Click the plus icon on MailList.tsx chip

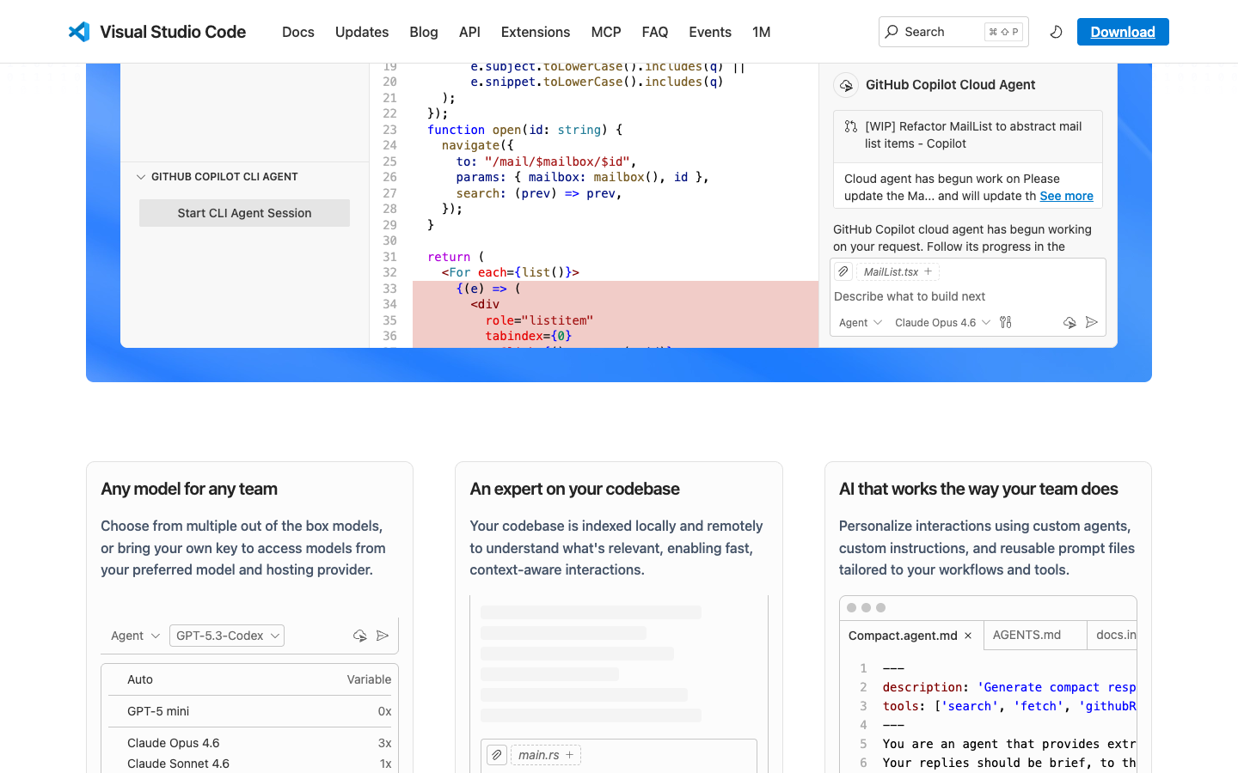pyautogui.click(x=929, y=271)
